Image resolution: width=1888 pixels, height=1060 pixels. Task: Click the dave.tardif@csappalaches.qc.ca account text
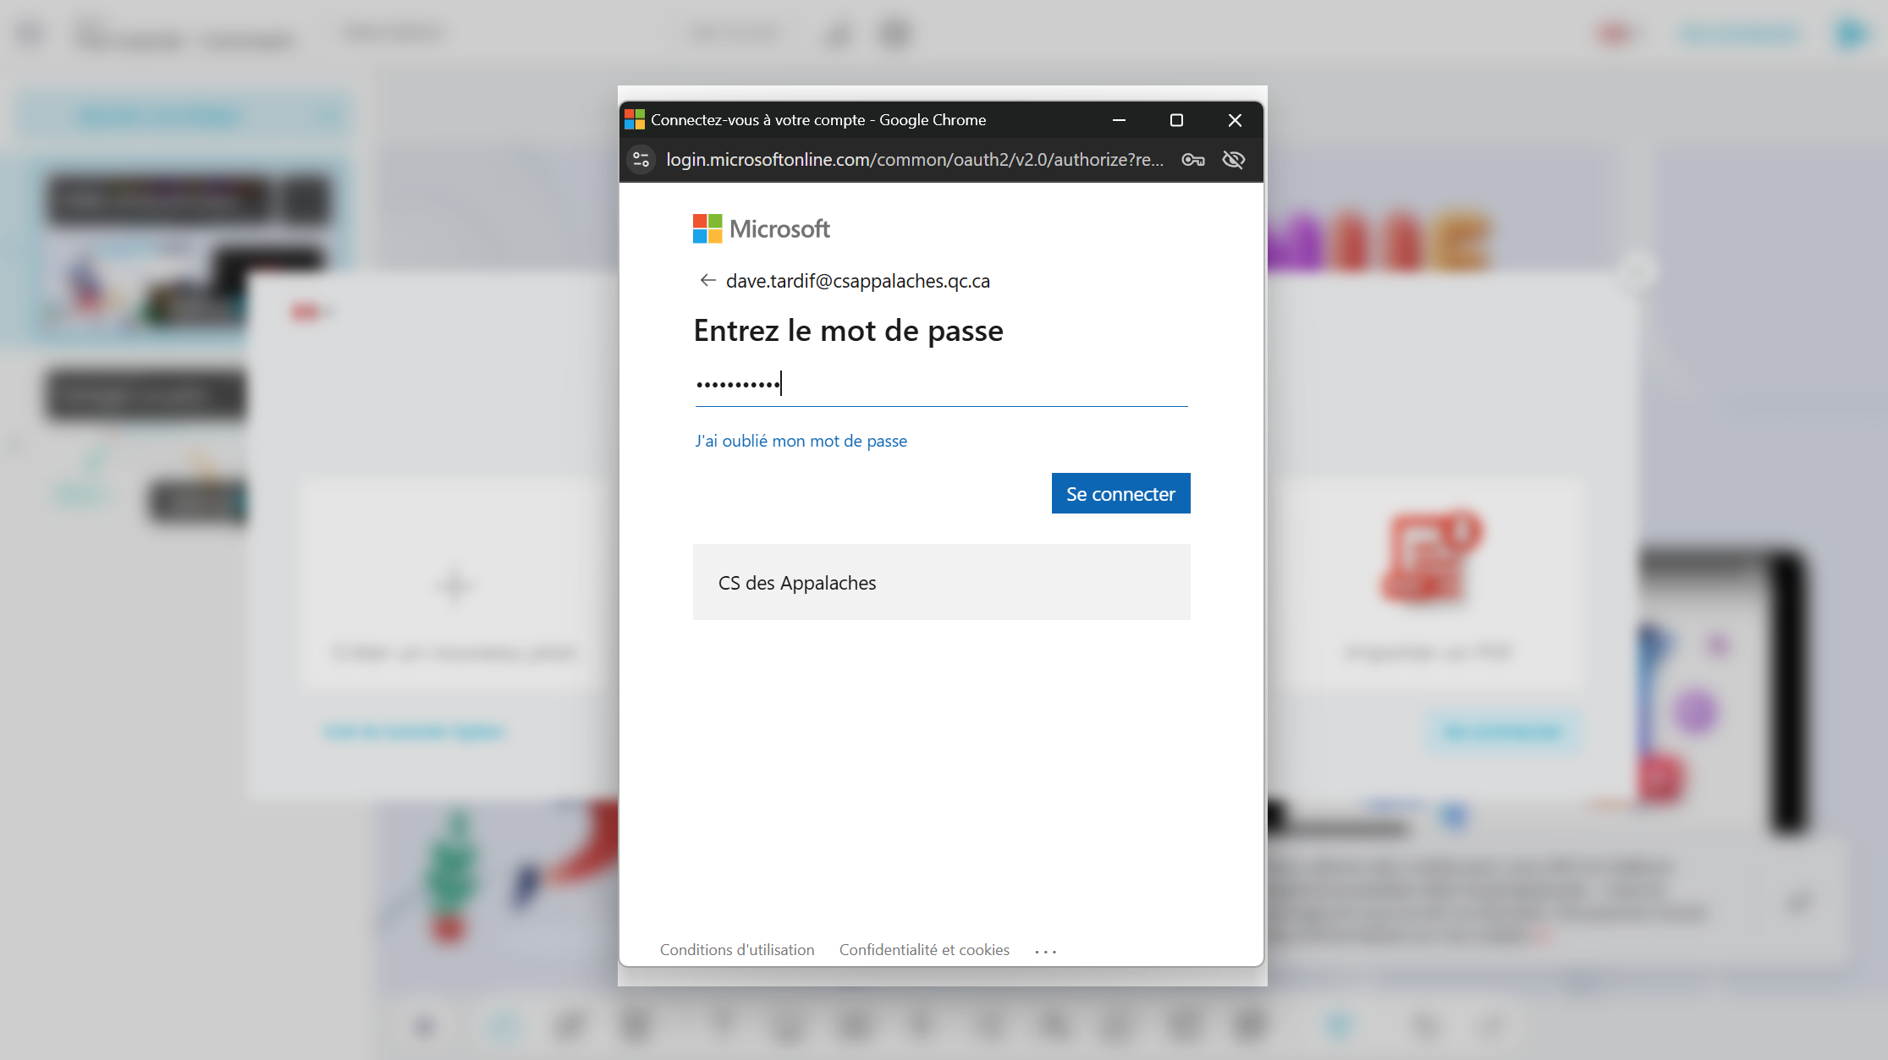coord(858,281)
